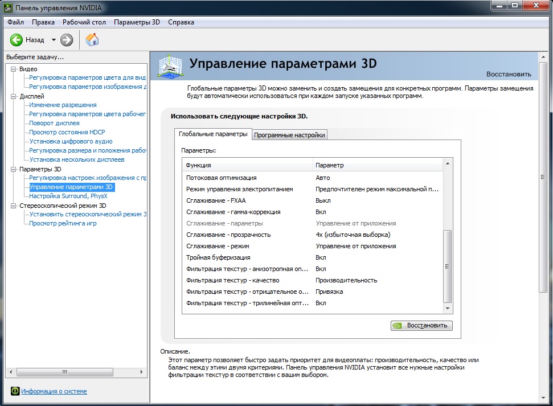Open the Home page icon
The width and height of the screenshot is (553, 406).
92,39
